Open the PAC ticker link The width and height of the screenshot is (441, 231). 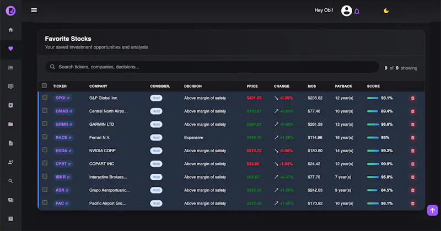(62, 203)
